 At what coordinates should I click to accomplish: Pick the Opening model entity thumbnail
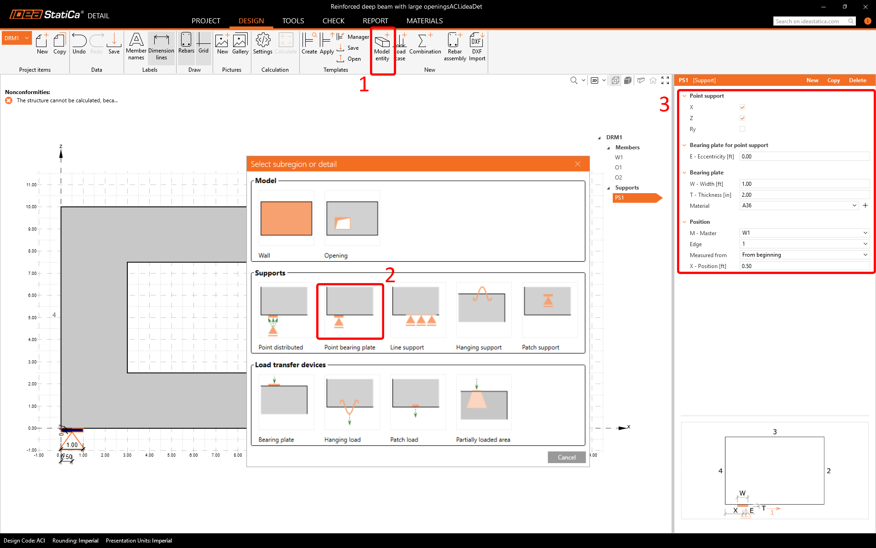coord(352,219)
